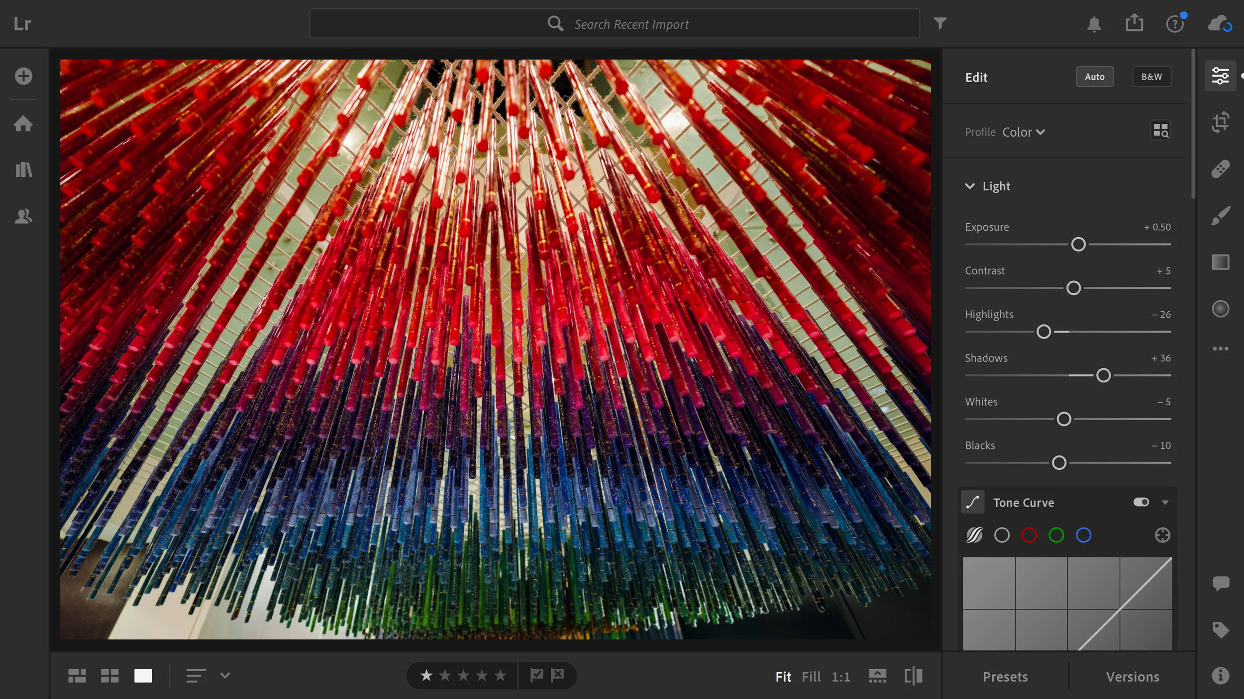This screenshot has width=1244, height=699.
Task: Open the Versions tab
Action: coord(1133,677)
